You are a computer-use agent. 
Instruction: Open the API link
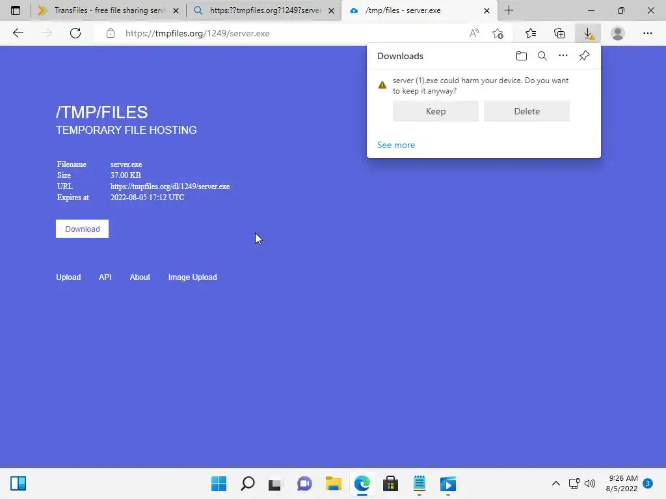tap(105, 277)
